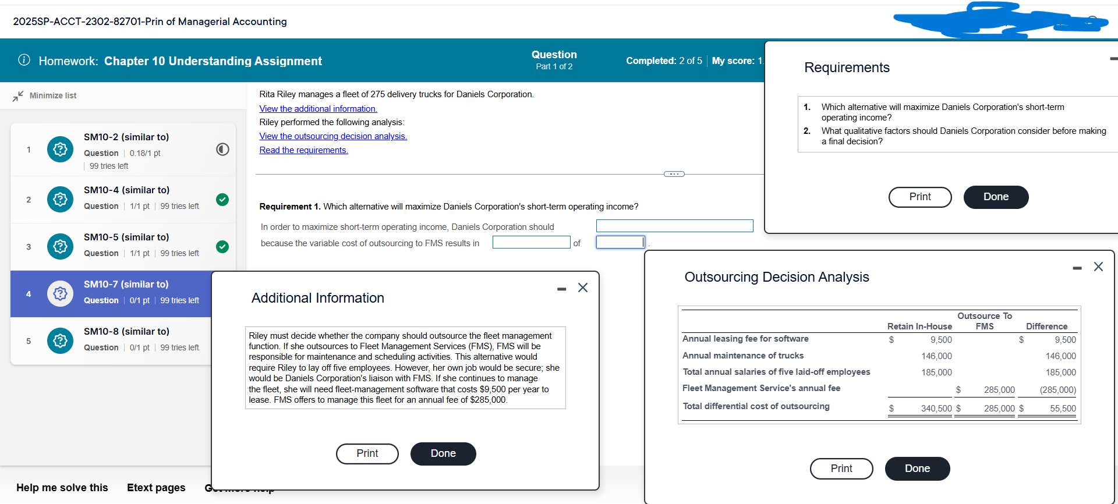Click Done in the Requirements popup

tap(996, 197)
